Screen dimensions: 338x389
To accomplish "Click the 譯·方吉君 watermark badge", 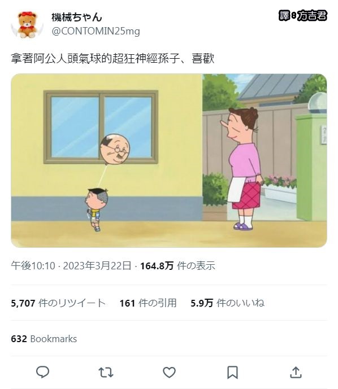I will coord(303,16).
